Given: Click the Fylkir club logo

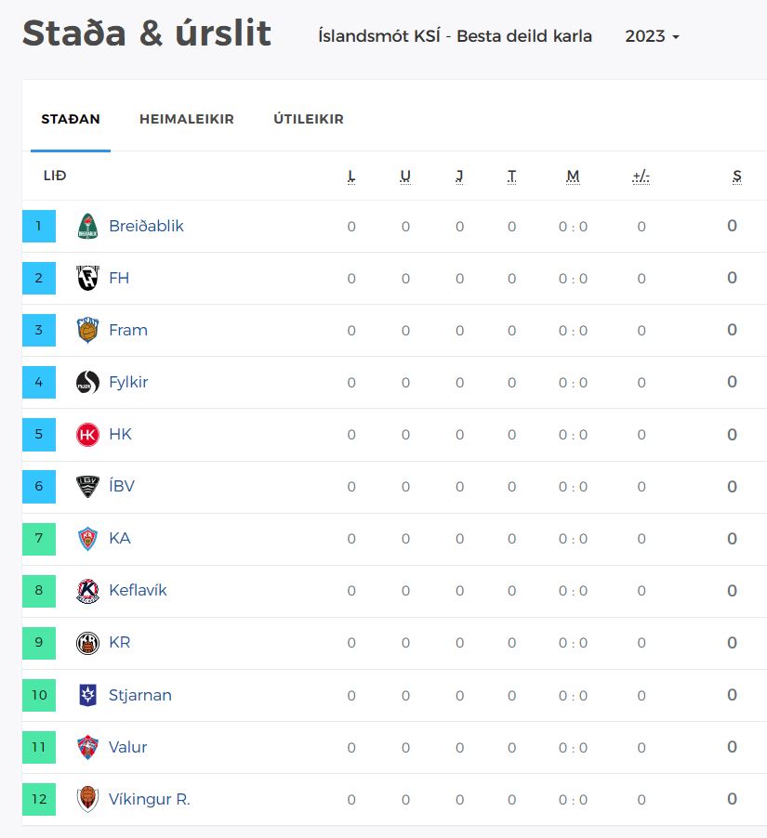Looking at the screenshot, I should [87, 382].
